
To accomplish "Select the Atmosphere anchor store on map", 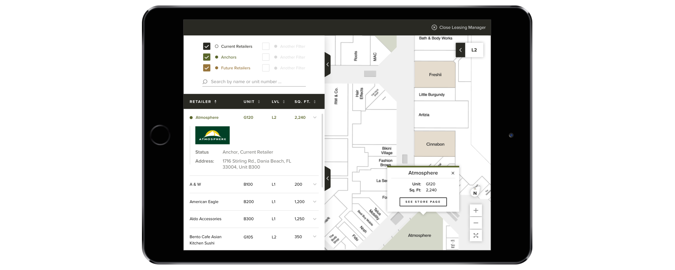I will pyautogui.click(x=420, y=235).
